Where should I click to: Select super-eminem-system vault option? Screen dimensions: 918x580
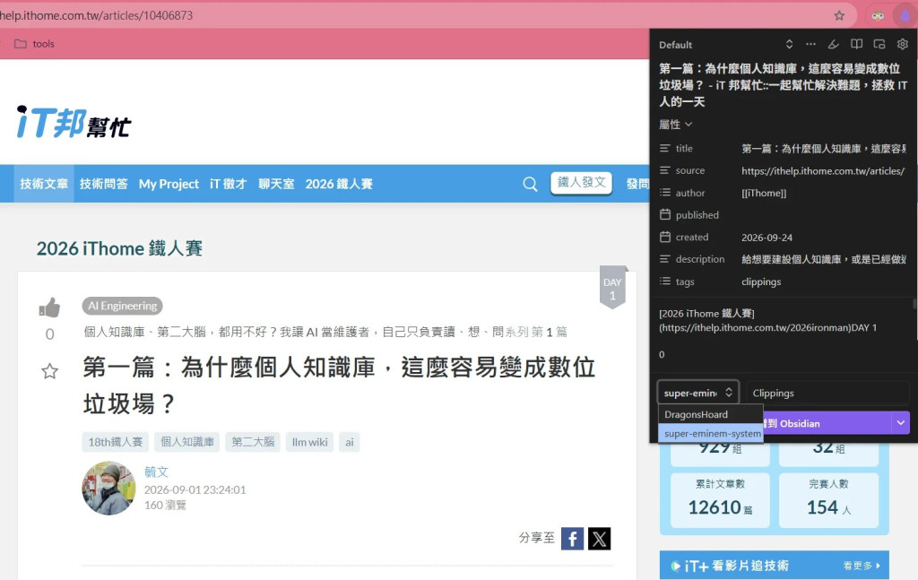coord(711,434)
